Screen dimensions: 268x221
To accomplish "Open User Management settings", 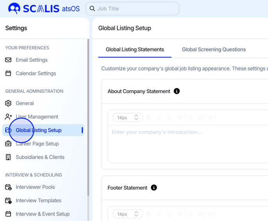I will click(37, 117).
